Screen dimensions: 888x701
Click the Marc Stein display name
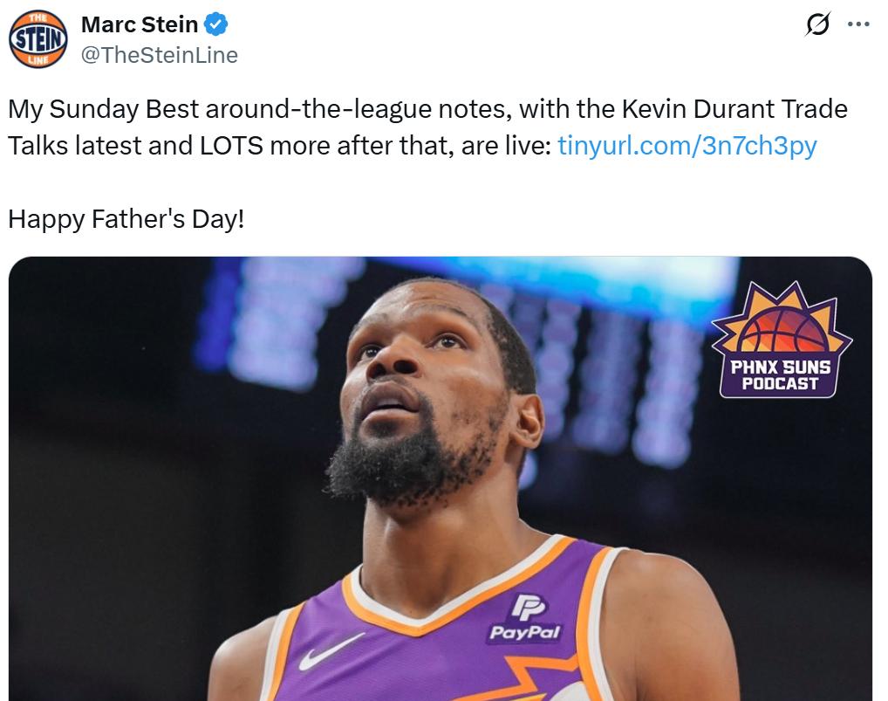point(140,24)
